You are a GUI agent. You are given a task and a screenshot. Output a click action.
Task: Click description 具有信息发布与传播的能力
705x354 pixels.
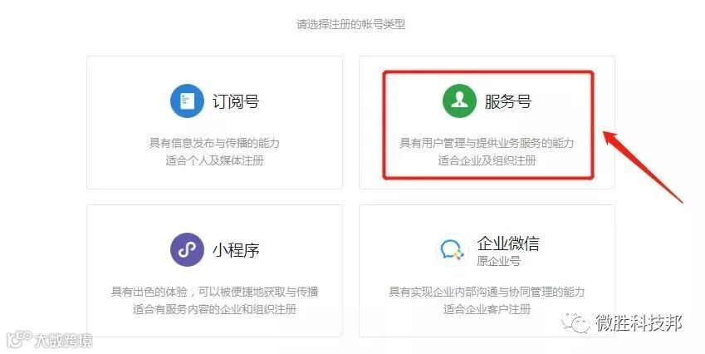pyautogui.click(x=214, y=143)
